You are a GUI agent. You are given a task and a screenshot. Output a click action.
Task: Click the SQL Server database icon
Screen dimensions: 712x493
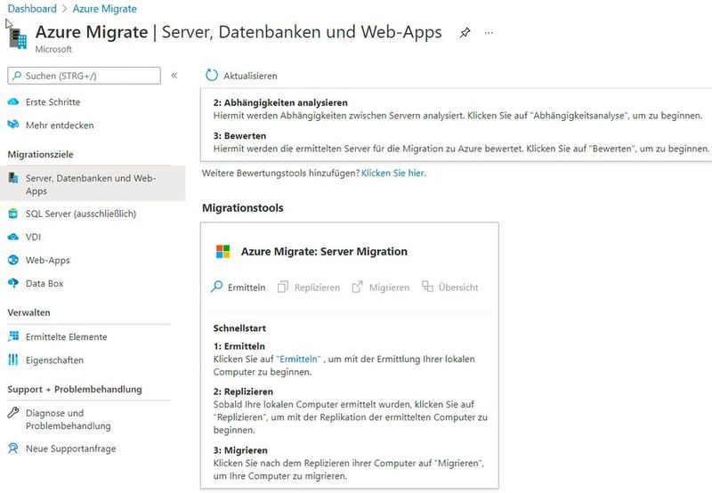click(13, 214)
